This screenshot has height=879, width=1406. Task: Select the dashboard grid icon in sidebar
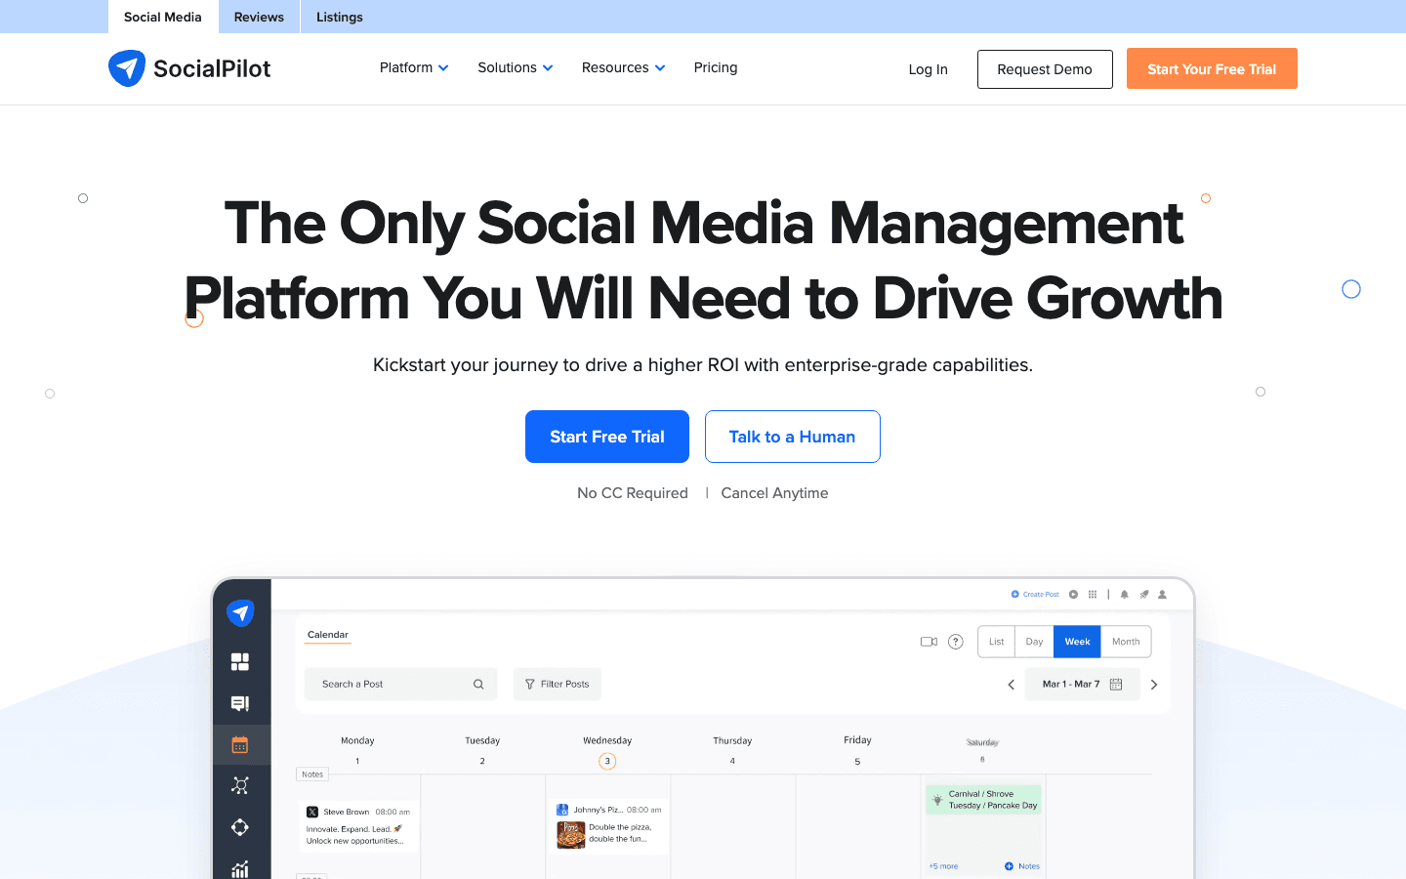coord(241,661)
